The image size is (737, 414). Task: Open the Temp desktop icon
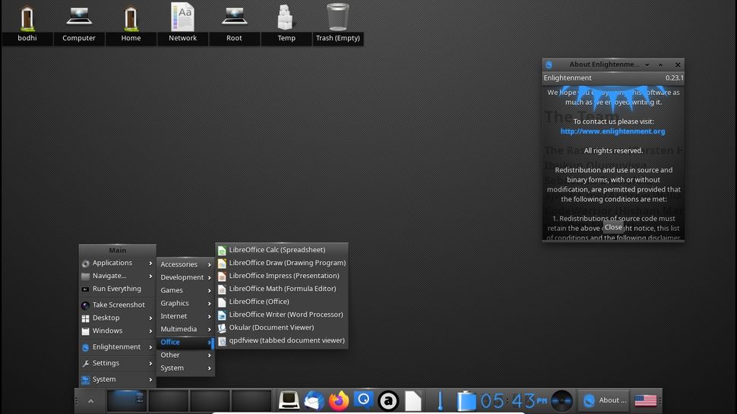[x=286, y=24]
